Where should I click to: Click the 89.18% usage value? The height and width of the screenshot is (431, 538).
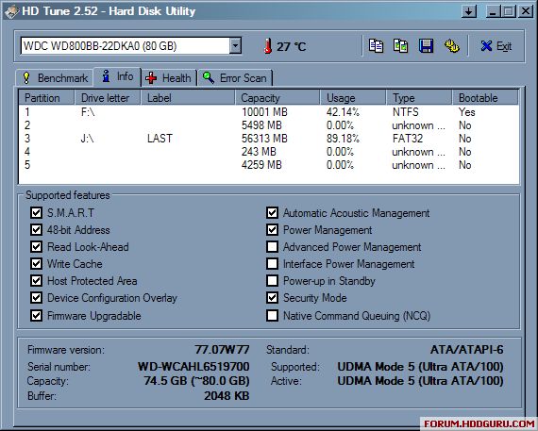[343, 139]
